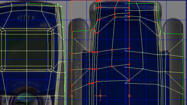Click the red vertex where the green edge bends upward
Image resolution: width=187 pixels, height=105 pixels.
[94, 29]
